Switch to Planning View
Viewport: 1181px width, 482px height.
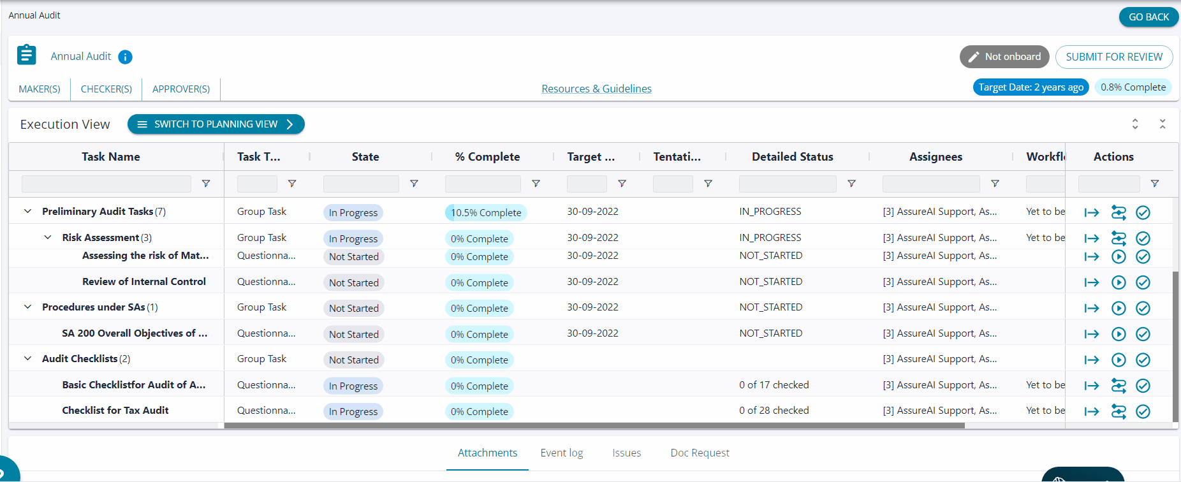click(216, 124)
